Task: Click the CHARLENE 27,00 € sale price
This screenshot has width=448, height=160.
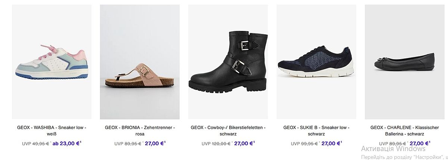Action: pos(419,143)
